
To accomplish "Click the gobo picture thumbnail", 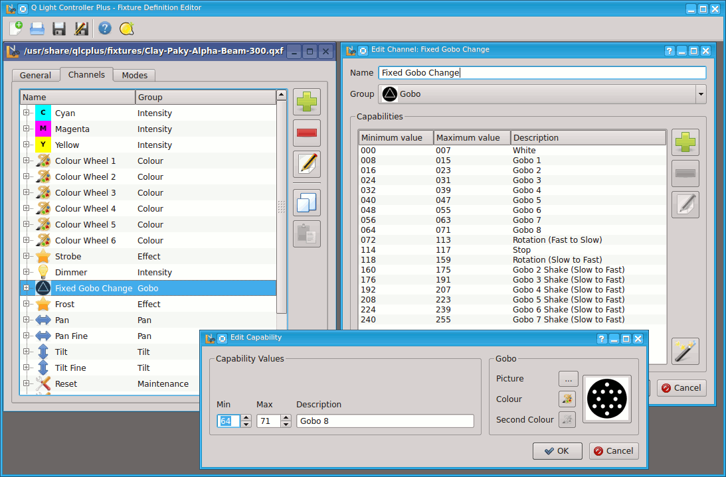I will [x=607, y=399].
